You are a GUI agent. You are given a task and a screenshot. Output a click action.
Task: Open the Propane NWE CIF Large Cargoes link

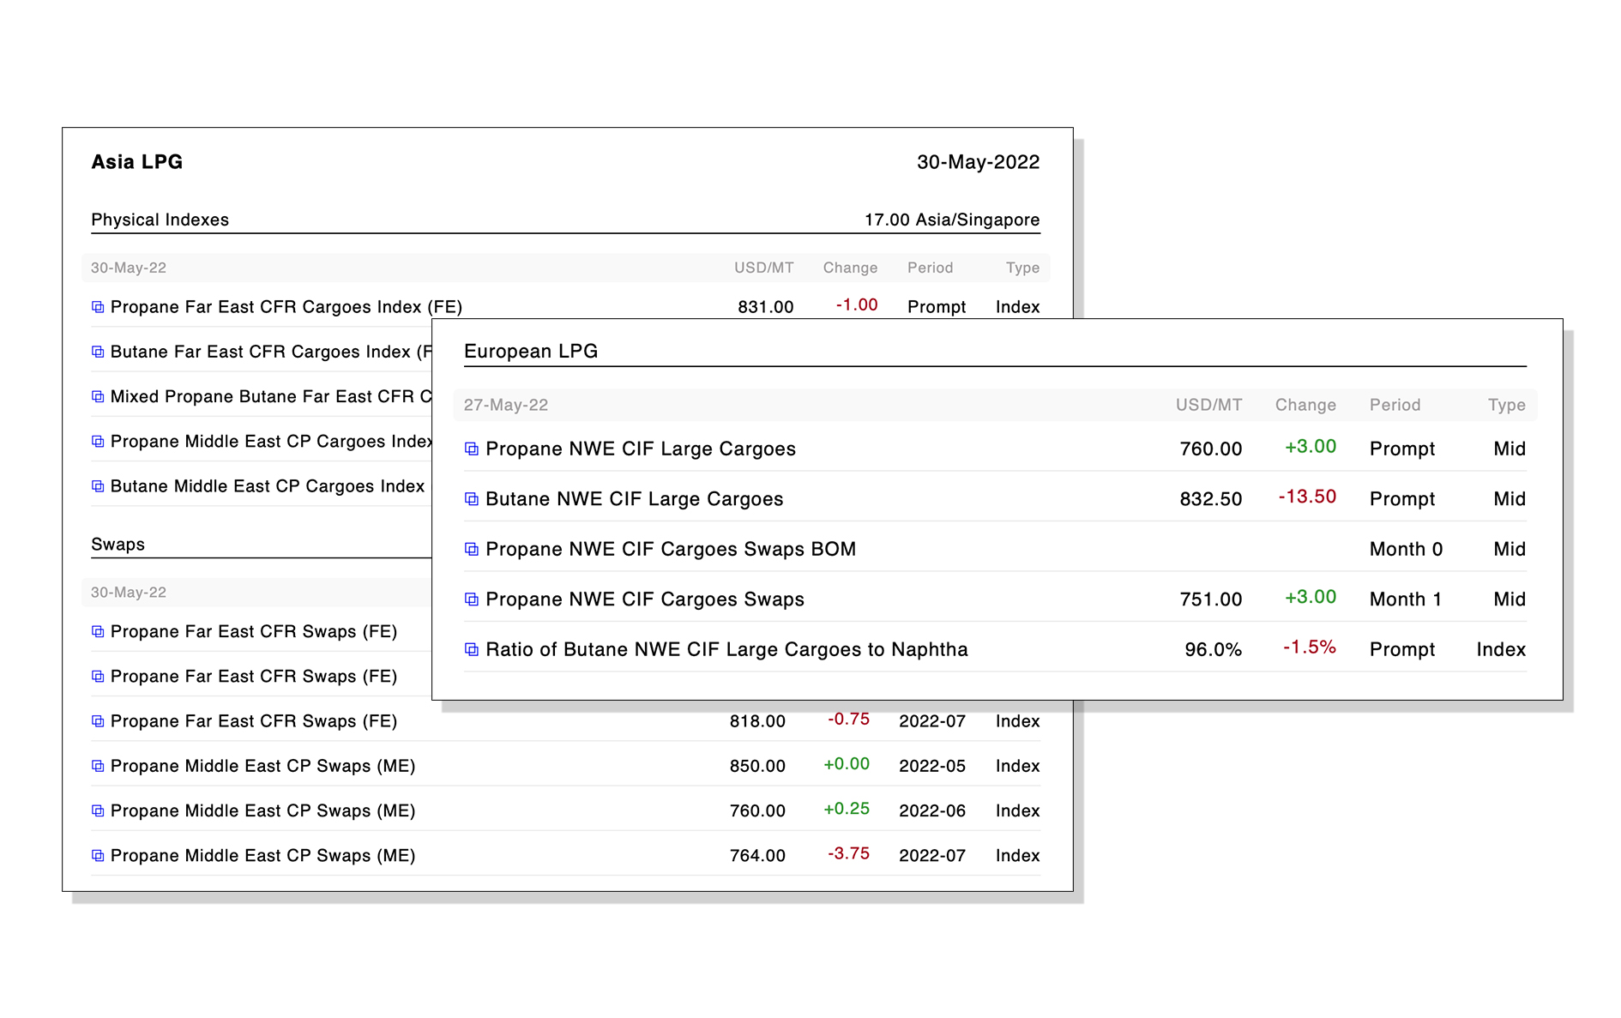(x=640, y=449)
